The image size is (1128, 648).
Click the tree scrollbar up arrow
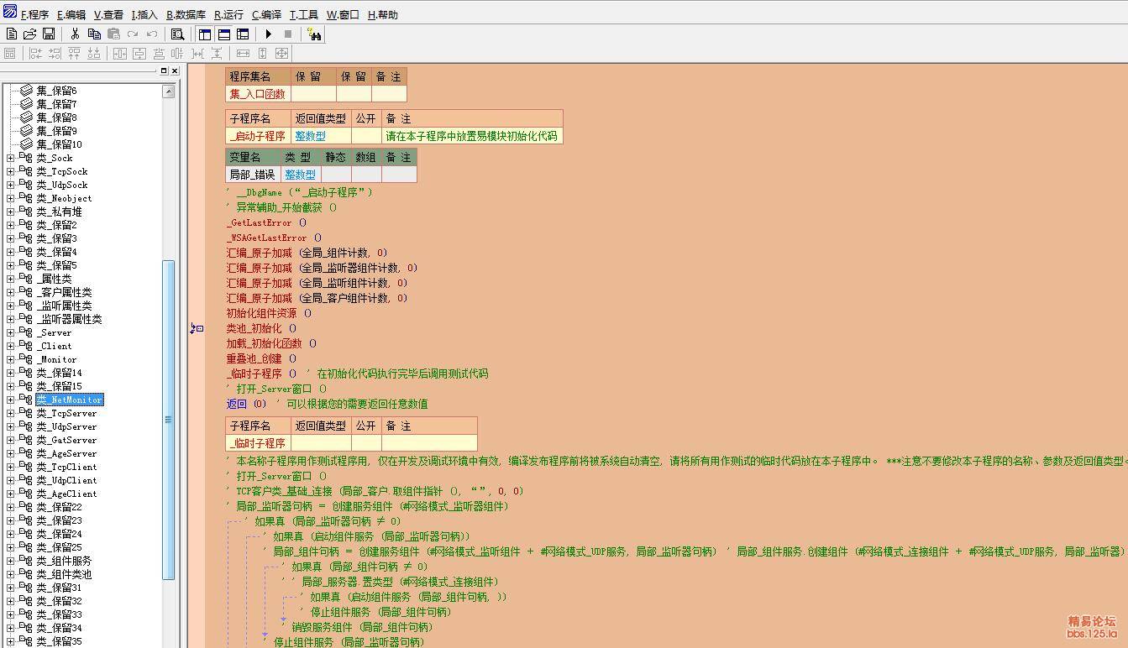click(x=169, y=91)
